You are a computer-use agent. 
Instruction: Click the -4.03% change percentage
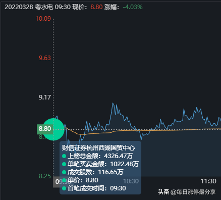click(x=133, y=7)
